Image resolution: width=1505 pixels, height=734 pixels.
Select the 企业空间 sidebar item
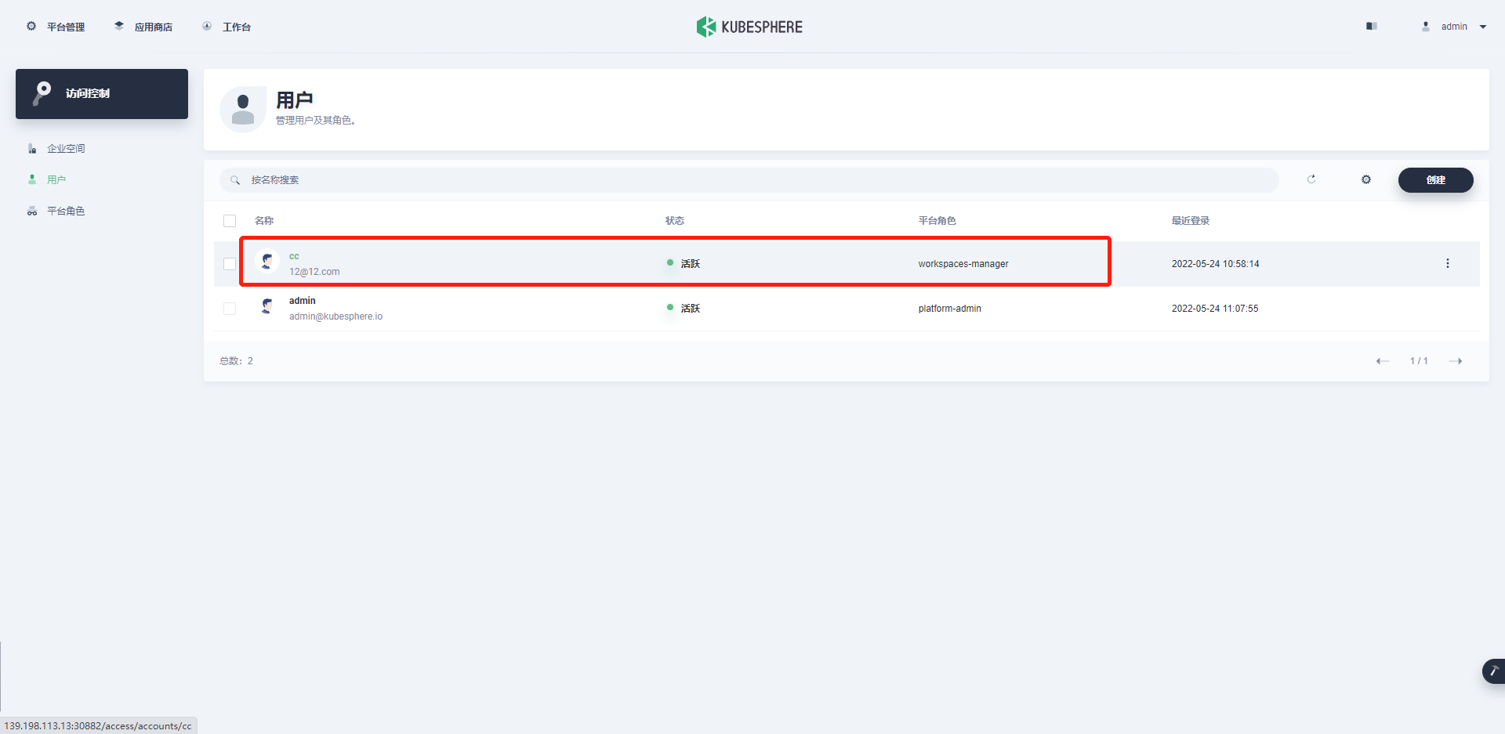[65, 147]
